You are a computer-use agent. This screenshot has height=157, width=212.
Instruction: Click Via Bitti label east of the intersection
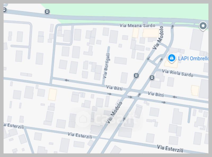(x=156, y=94)
